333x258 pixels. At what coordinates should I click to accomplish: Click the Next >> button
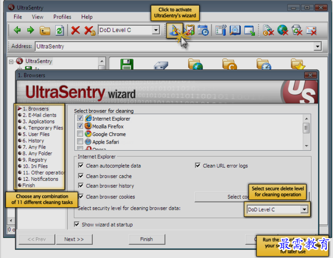coord(74,239)
